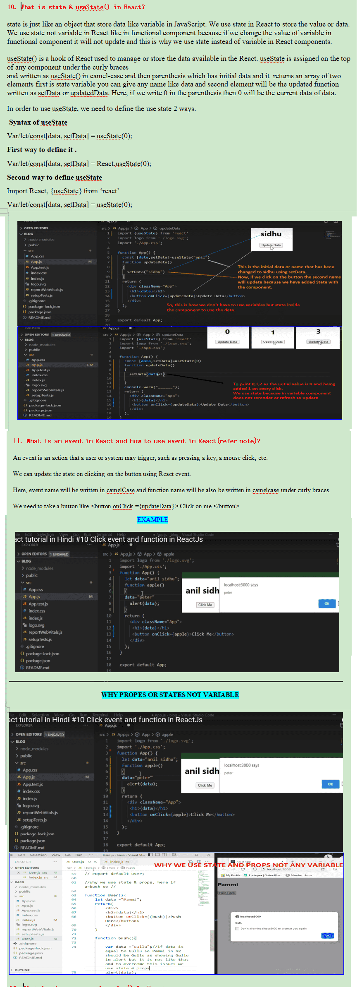Open Run menu in the karo VS Code window
Viewport: 362px width, 990px height.
(x=79, y=855)
